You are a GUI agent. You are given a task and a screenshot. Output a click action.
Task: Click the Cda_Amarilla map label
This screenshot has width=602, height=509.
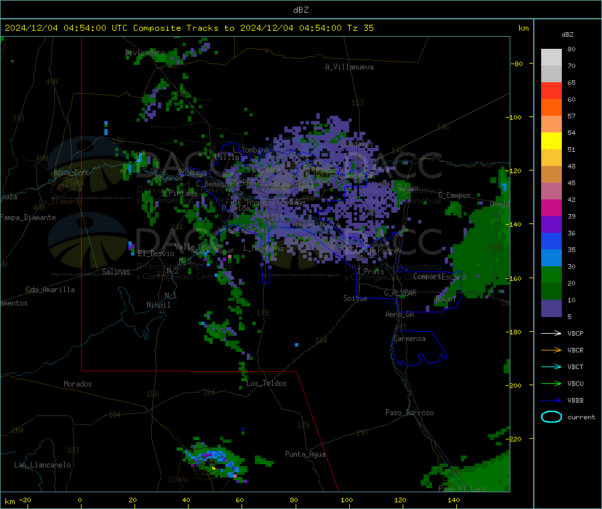click(50, 290)
